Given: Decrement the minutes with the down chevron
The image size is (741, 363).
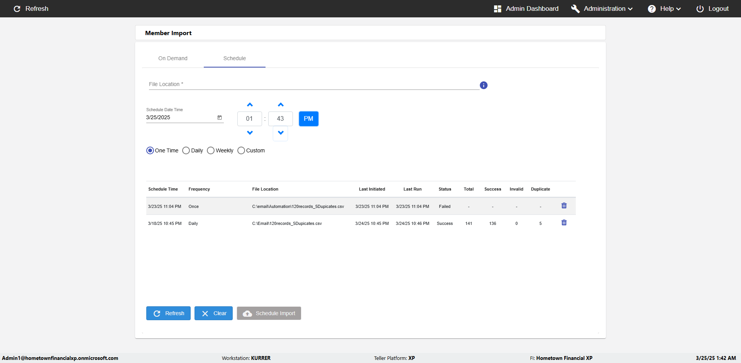Looking at the screenshot, I should click(x=281, y=133).
